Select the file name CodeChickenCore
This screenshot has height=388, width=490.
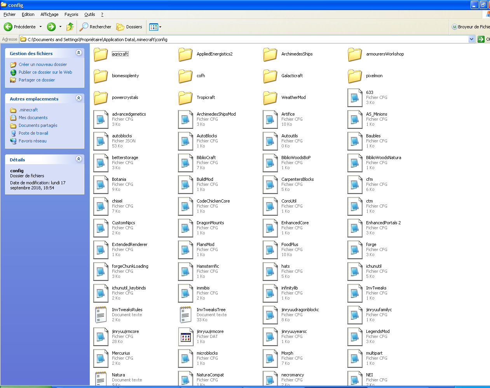pyautogui.click(x=213, y=201)
